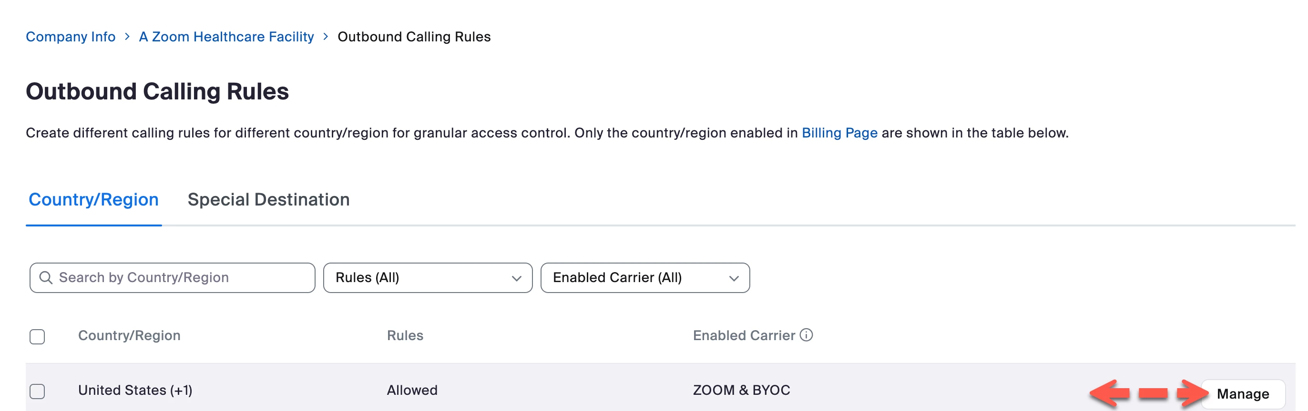Expand the Enabled Carrier (All) dropdown
The width and height of the screenshot is (1308, 411).
coord(644,278)
